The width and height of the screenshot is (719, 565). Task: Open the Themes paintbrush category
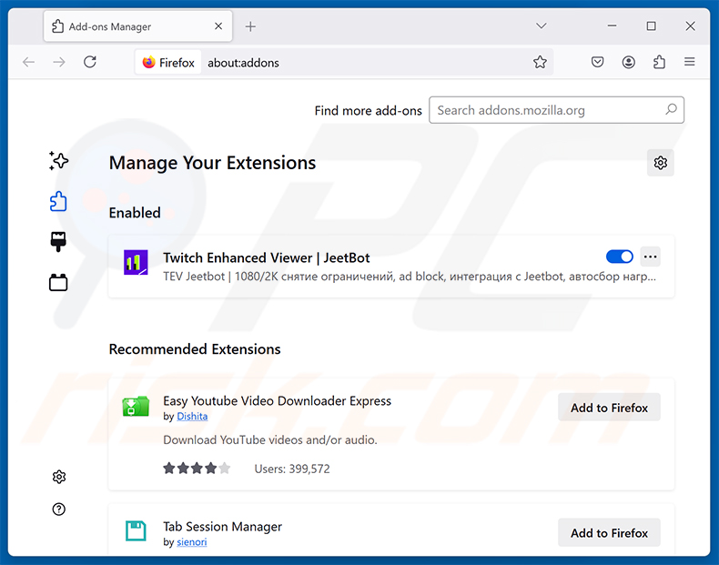(58, 241)
